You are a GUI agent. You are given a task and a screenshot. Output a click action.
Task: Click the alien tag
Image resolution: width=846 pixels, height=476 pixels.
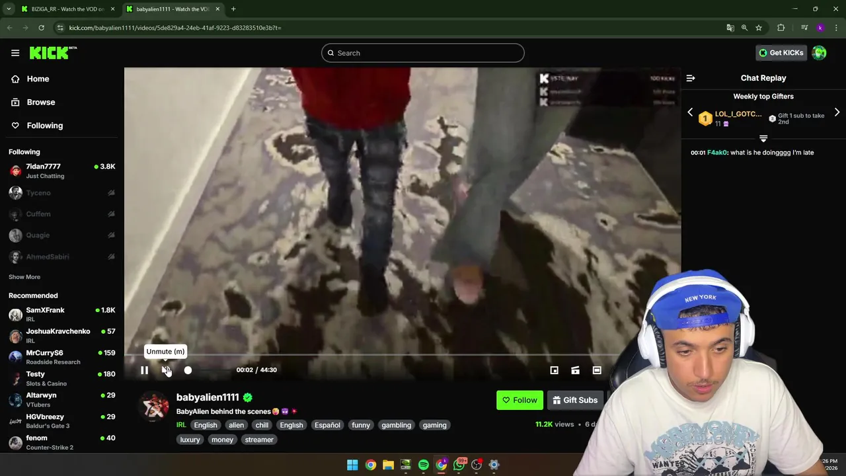[x=236, y=425]
